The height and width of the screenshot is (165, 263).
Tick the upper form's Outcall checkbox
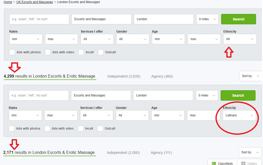pyautogui.click(x=101, y=52)
